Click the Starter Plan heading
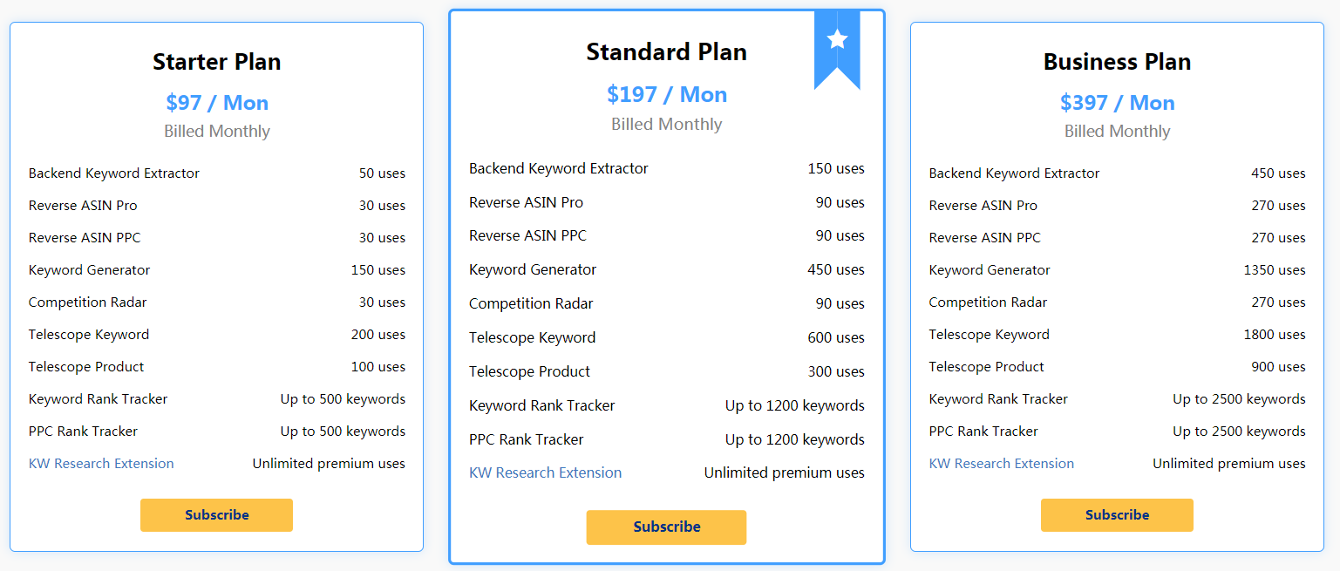Image resolution: width=1340 pixels, height=571 pixels. pyautogui.click(x=216, y=62)
